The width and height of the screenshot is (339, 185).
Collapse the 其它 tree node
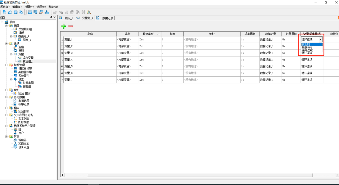[x=6, y=136]
